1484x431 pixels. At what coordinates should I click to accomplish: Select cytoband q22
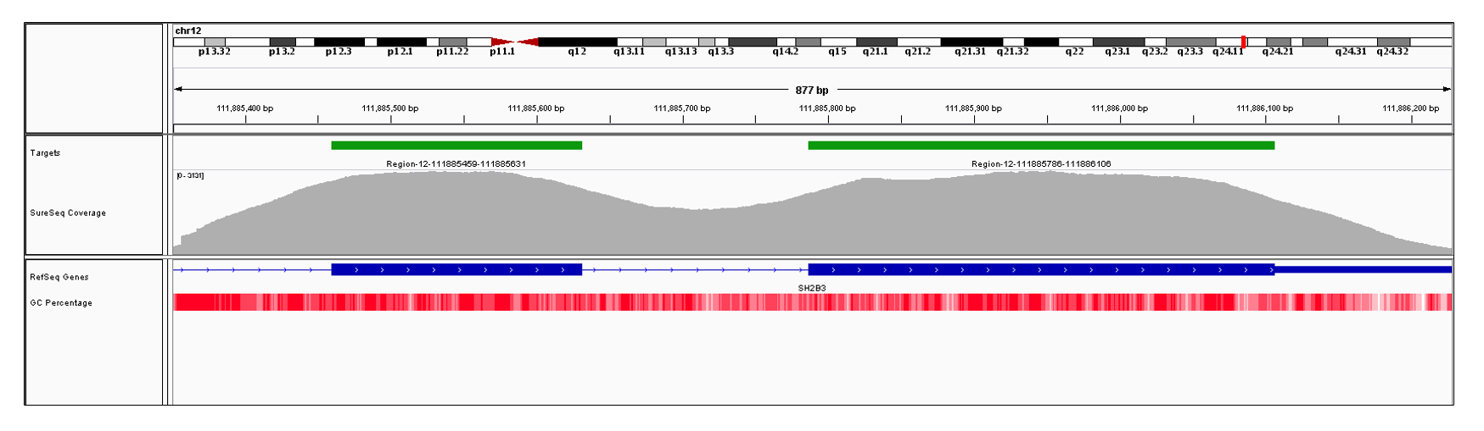pos(1075,41)
